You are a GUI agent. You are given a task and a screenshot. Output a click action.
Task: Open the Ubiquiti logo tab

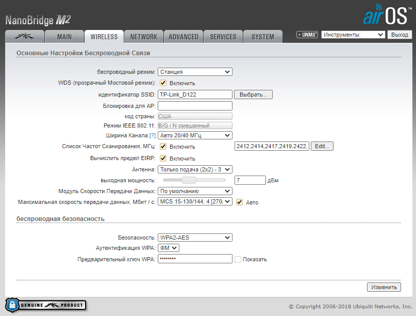pyautogui.click(x=24, y=37)
